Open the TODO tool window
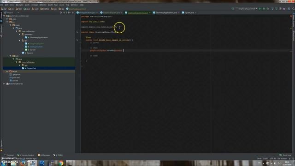 tap(58, 155)
